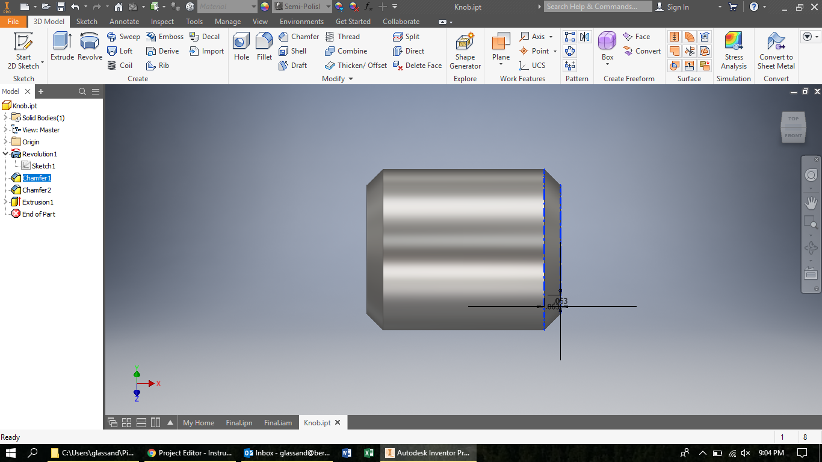Screen dimensions: 822x462
Task: Select the Shell tool
Action: pyautogui.click(x=292, y=51)
